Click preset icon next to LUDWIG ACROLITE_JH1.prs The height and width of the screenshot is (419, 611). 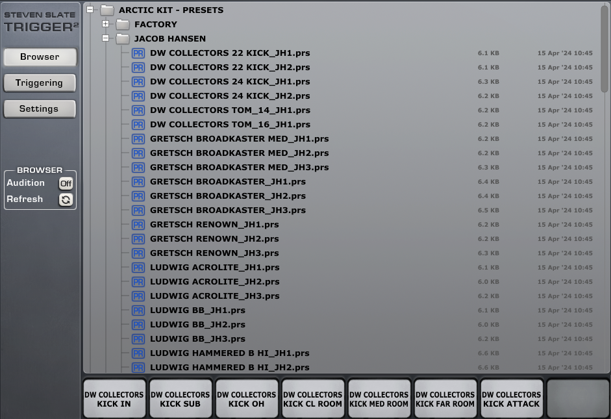coord(138,268)
